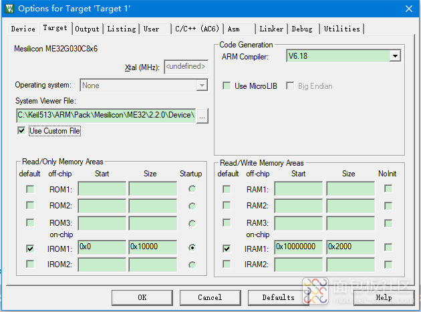The image size is (421, 312).
Task: Click the IROM2 Start field
Action: click(102, 265)
